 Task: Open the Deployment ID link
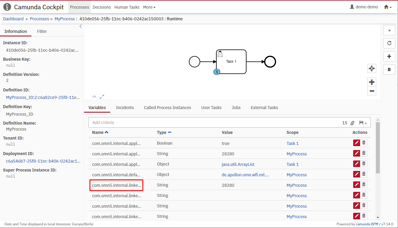tap(43, 161)
